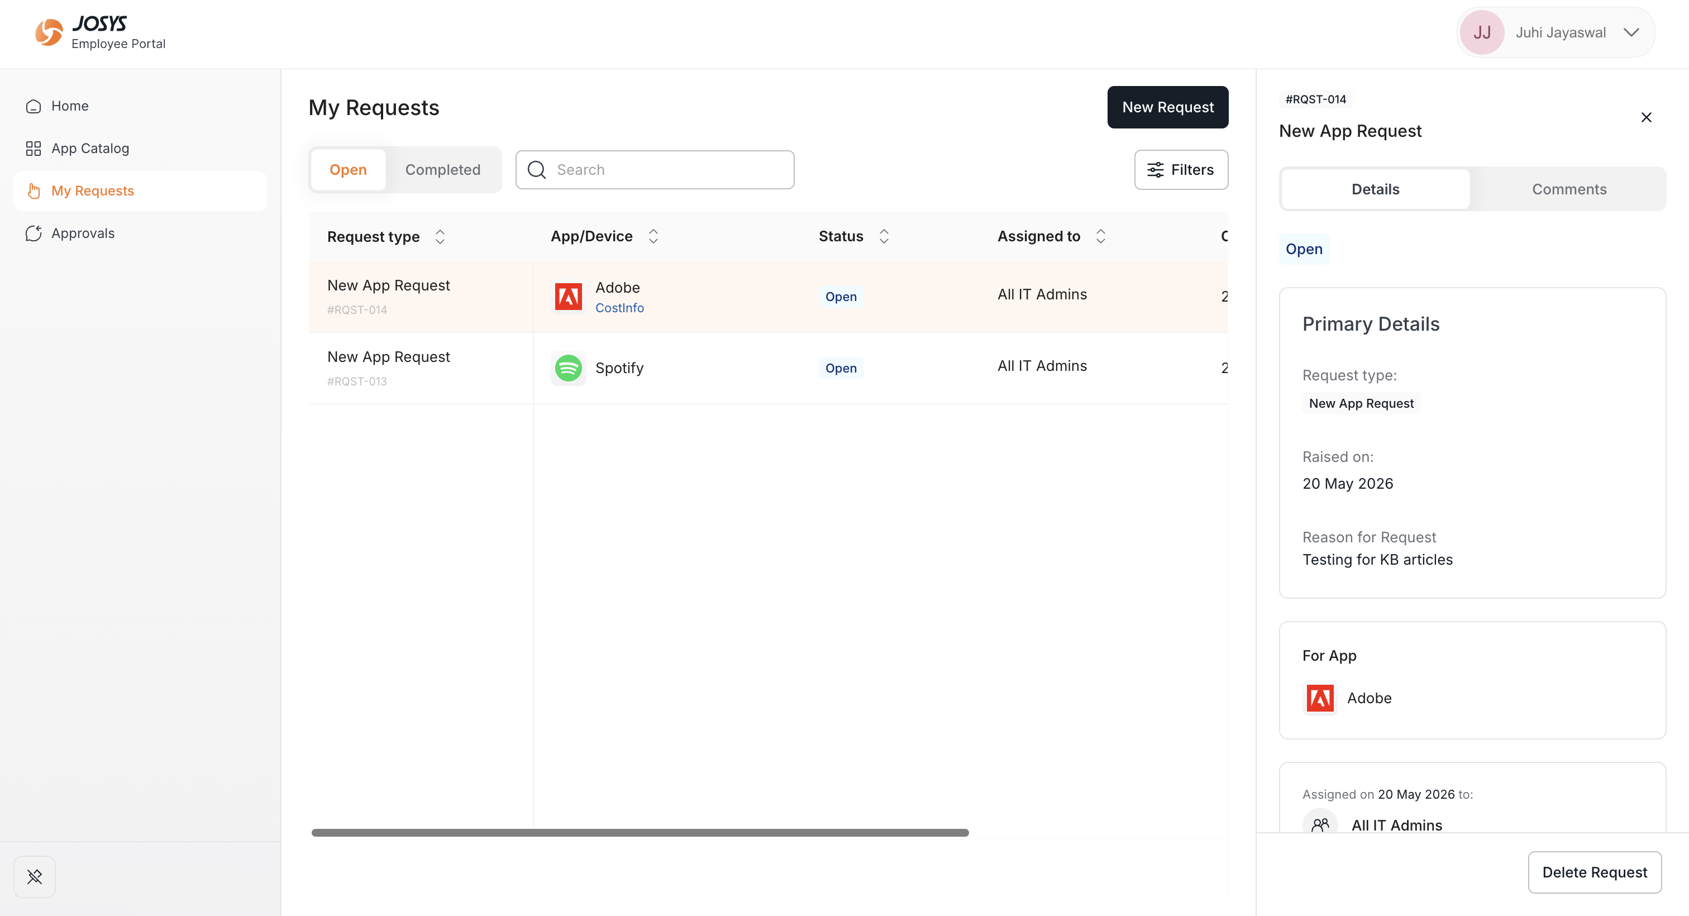Sort by App/Device column

click(x=653, y=236)
